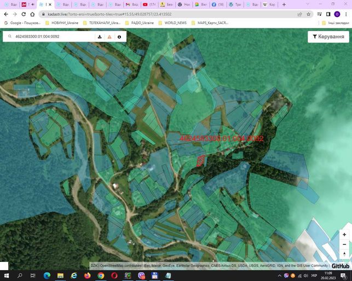Switch to the YouTube browser tab
This screenshot has height=281, width=352.
coord(149,4)
